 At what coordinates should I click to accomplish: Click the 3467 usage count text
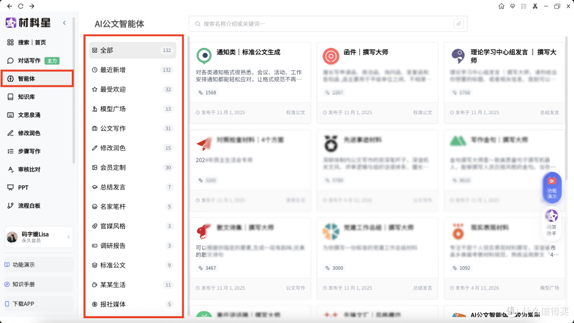tap(210, 268)
